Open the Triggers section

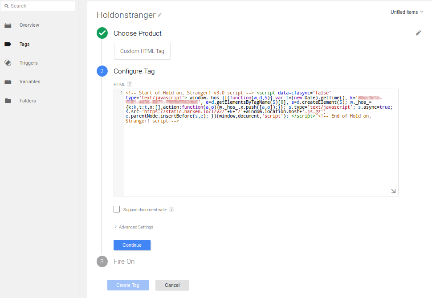(29, 63)
